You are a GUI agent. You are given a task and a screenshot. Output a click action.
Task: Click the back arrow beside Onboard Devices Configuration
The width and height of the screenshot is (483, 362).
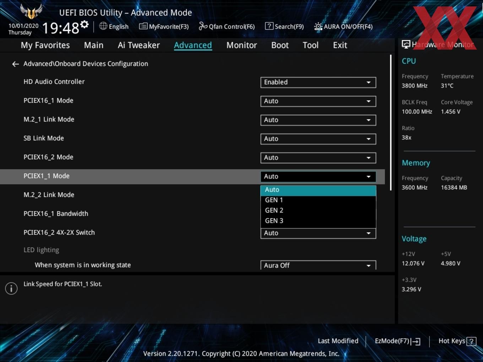click(x=15, y=64)
